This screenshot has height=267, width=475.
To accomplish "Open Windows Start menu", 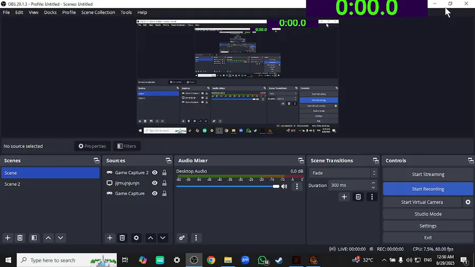I will [8, 260].
